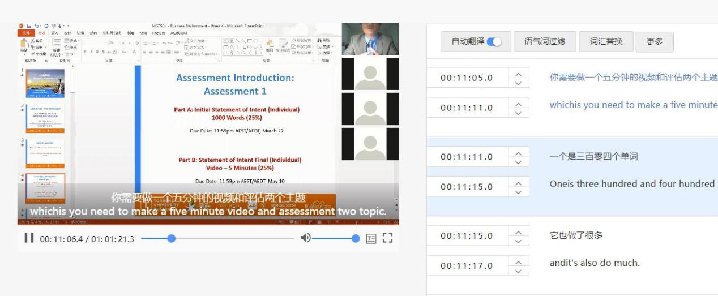Click the ACROBAT tab in PowerPoint ribbon
718x296 pixels.
click(179, 33)
